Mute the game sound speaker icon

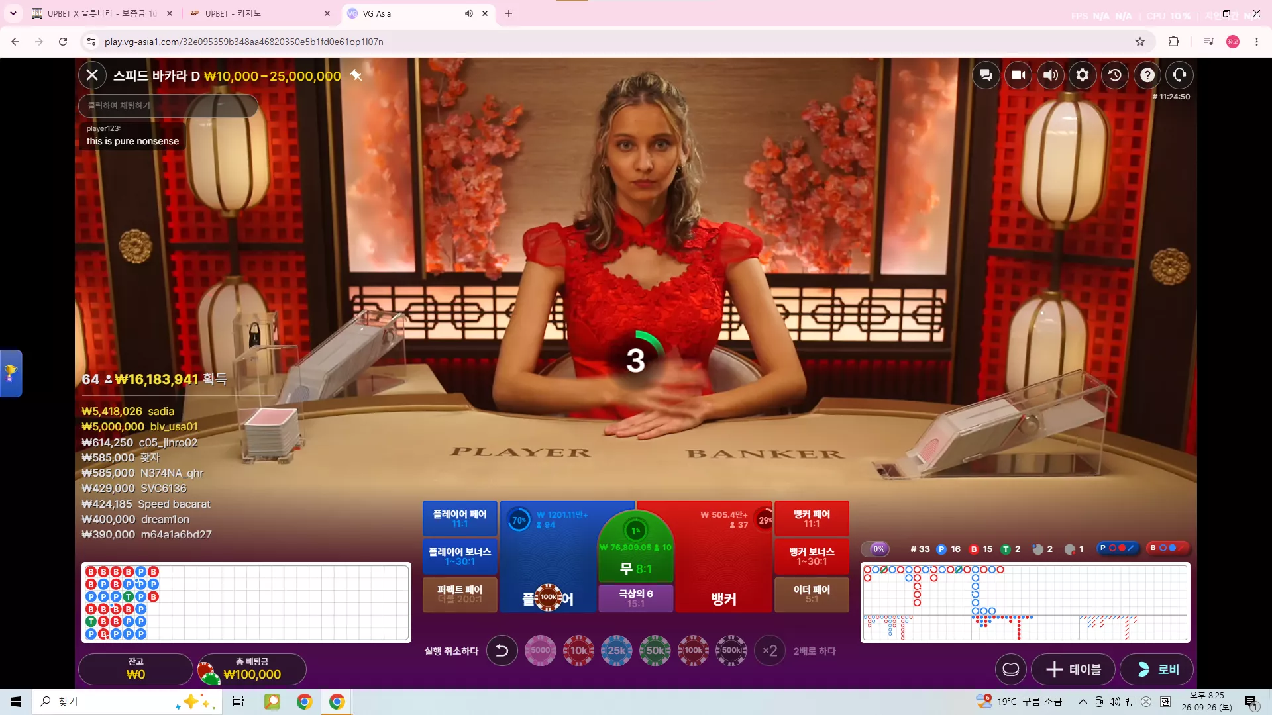click(1051, 75)
